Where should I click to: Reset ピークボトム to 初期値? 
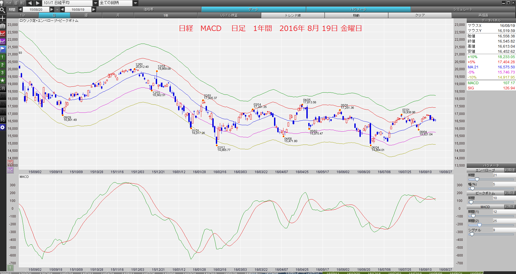(x=510, y=193)
